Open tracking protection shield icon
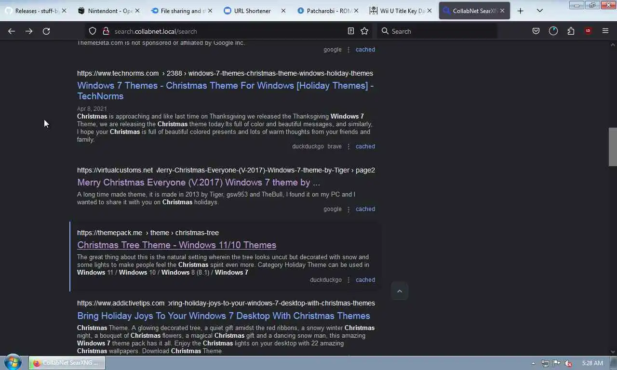 click(93, 31)
